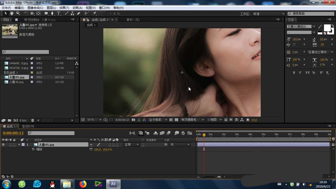Screen dimensions: 336x189
Task: Select the Clone Stamp tool
Action: click(x=72, y=13)
